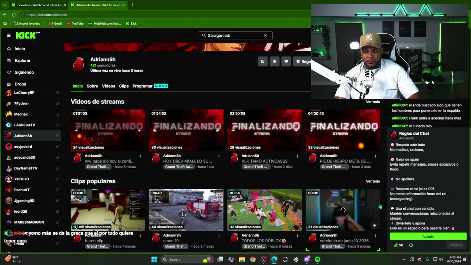Open Import favorites in the bookmarks bar
This screenshot has height=265, width=471.
click(x=26, y=24)
